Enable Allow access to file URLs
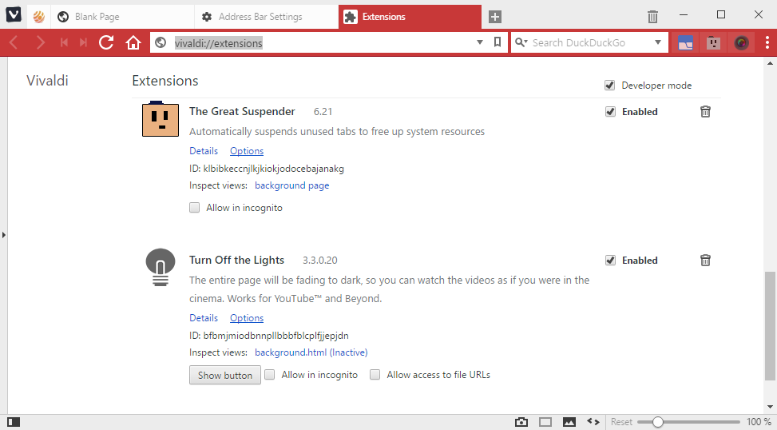 point(375,375)
